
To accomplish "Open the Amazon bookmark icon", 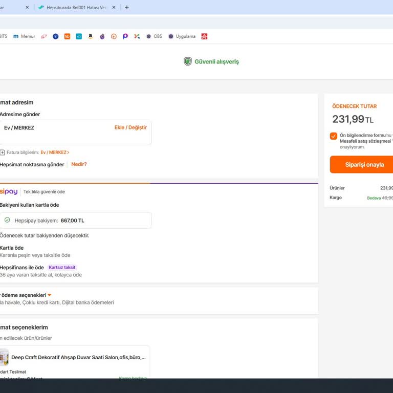I will click(x=91, y=36).
